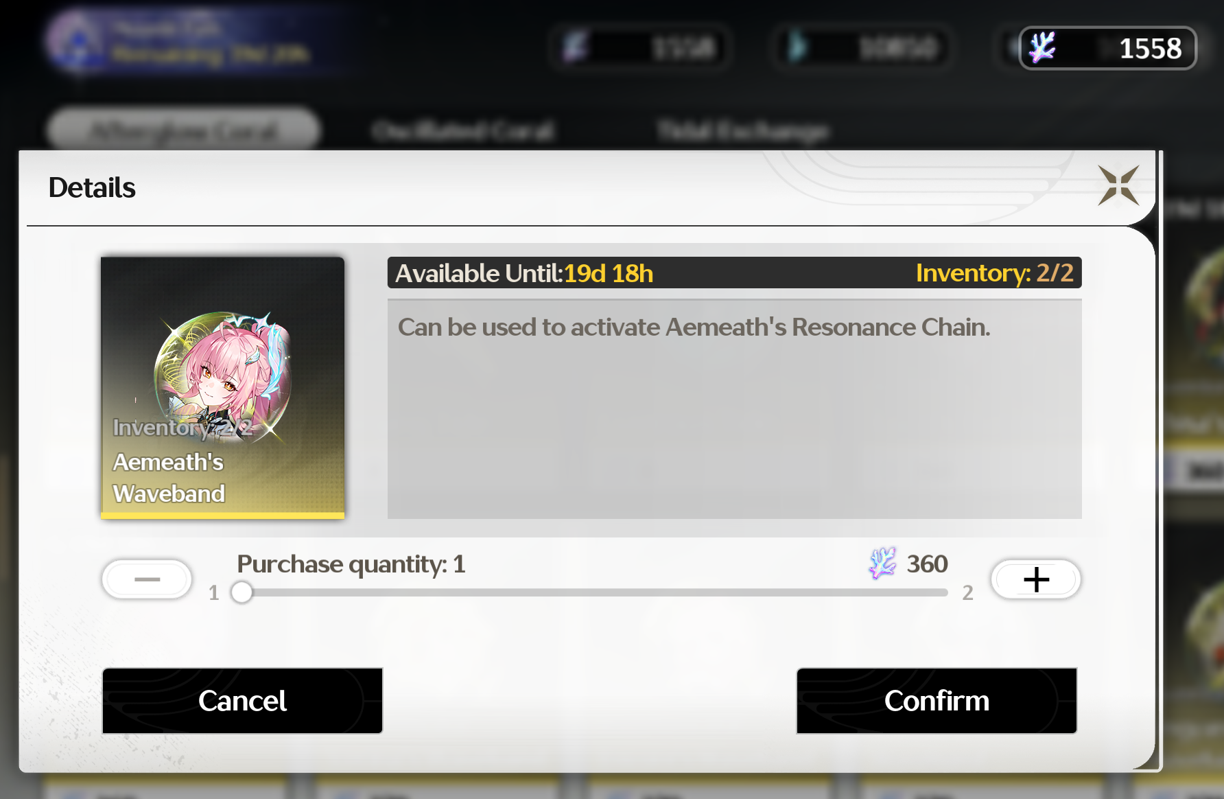Select the Aemeath's Waveband item thumbnail
The height and width of the screenshot is (799, 1224).
point(222,388)
